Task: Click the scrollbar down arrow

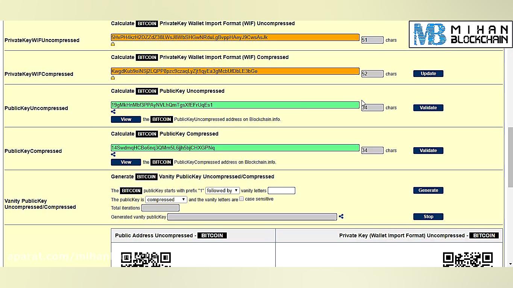Action: pos(510,264)
